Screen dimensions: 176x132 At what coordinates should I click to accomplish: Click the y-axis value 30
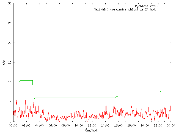(10, 3)
